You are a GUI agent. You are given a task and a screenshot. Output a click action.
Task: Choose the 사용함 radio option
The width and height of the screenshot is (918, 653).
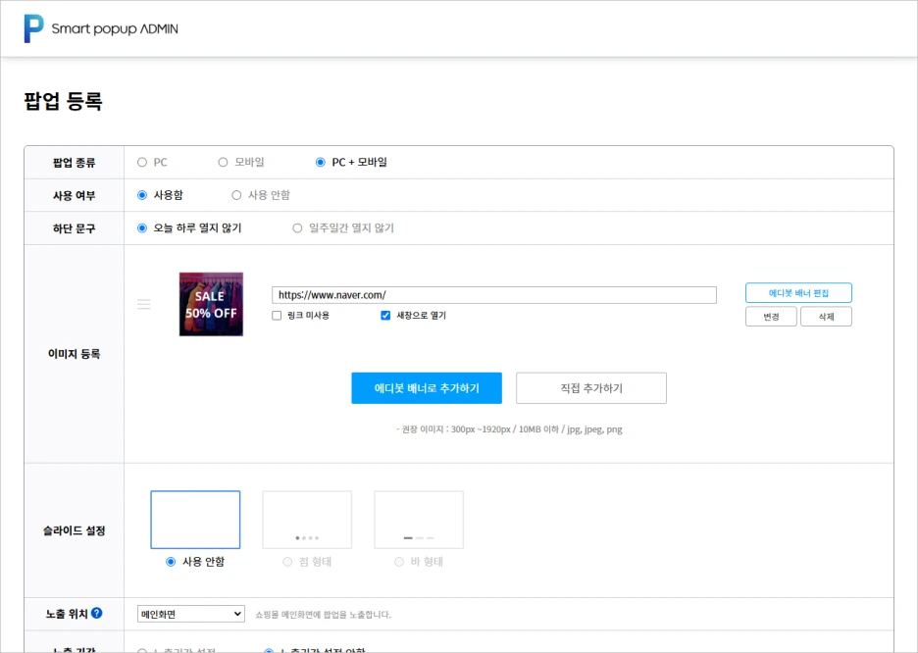[142, 195]
